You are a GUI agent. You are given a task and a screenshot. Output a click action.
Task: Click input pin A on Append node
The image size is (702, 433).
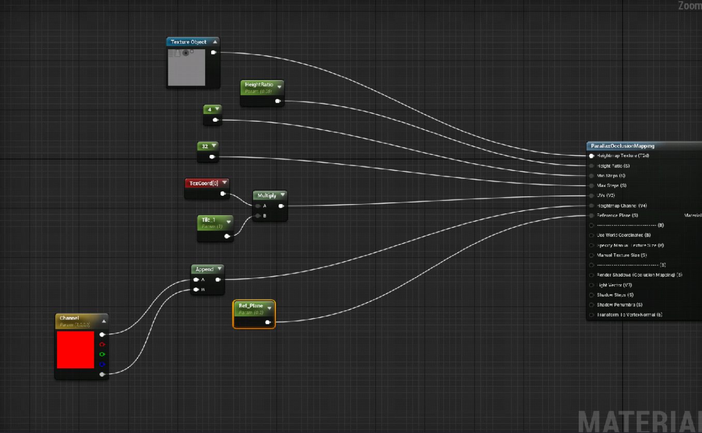pos(196,280)
